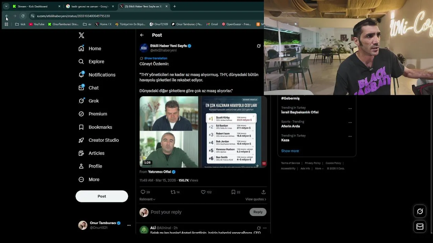Viewport: 433px width, 243px height.
Task: Click browser back button
Action: [7, 16]
